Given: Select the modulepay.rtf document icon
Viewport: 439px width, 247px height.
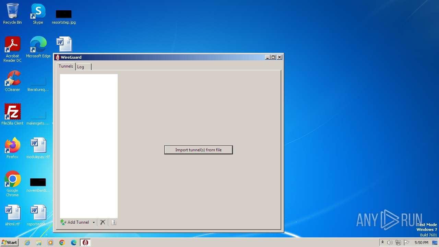Looking at the screenshot, I should (x=38, y=148).
